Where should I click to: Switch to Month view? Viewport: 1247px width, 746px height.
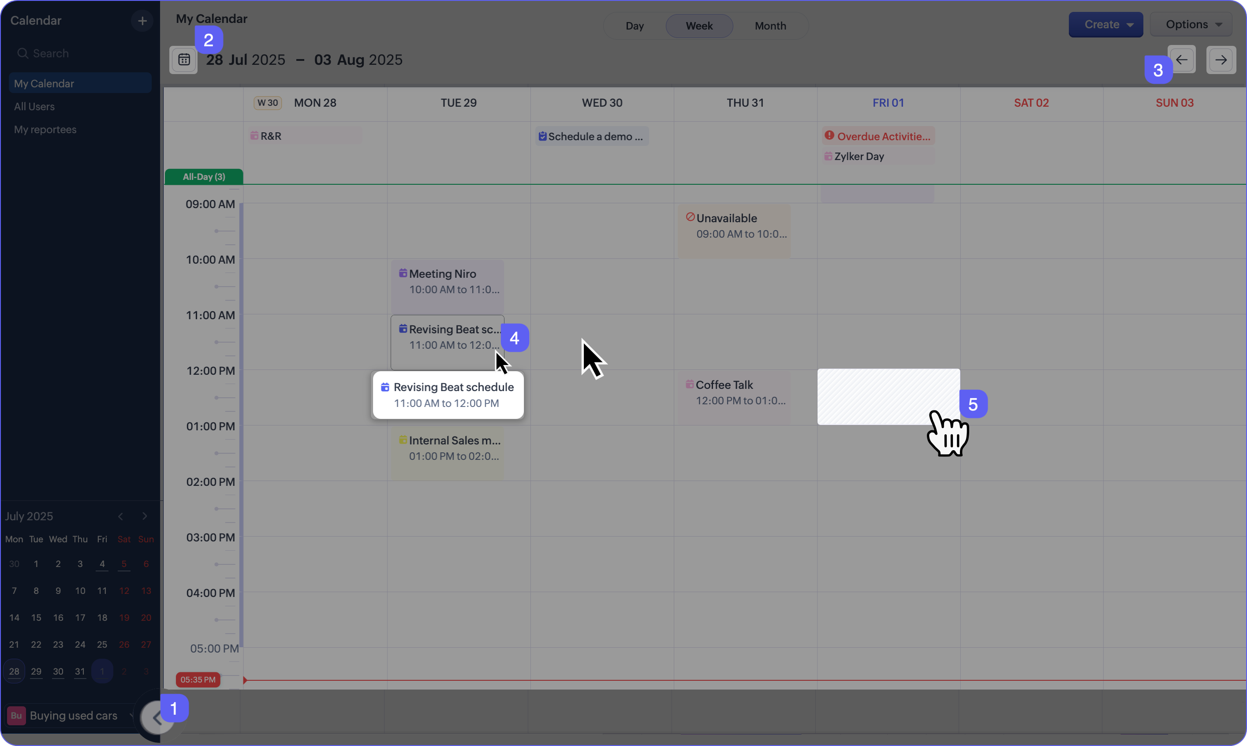770,26
